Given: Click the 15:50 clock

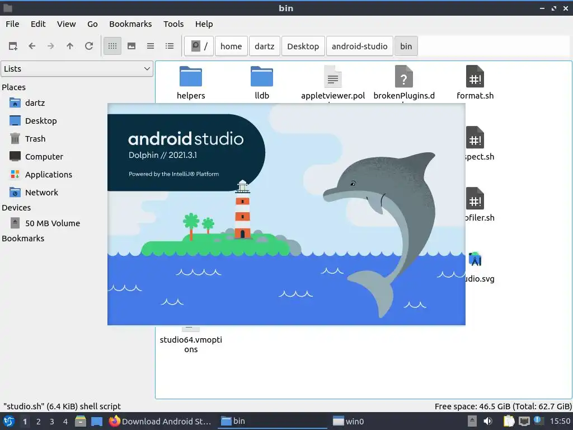Looking at the screenshot, I should pyautogui.click(x=560, y=422).
